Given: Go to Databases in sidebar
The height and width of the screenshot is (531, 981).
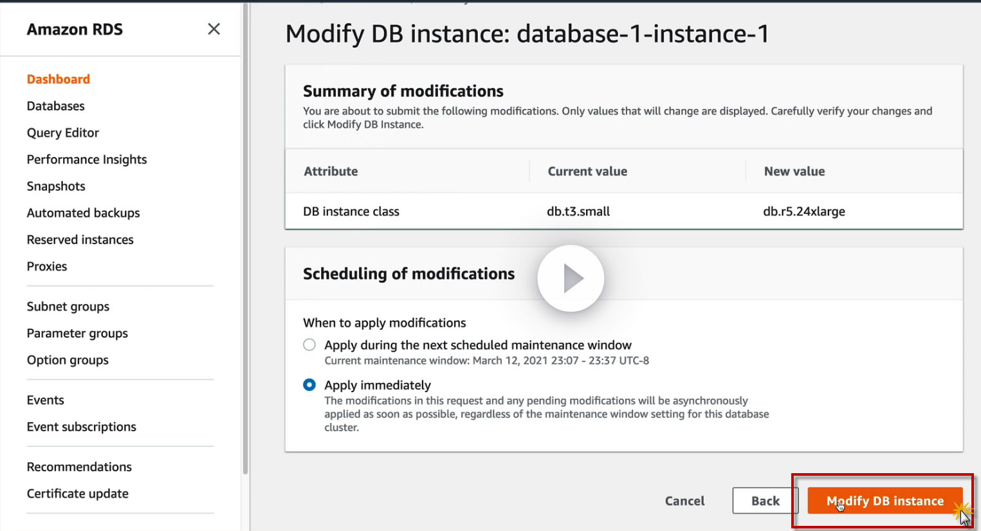Looking at the screenshot, I should tap(56, 106).
